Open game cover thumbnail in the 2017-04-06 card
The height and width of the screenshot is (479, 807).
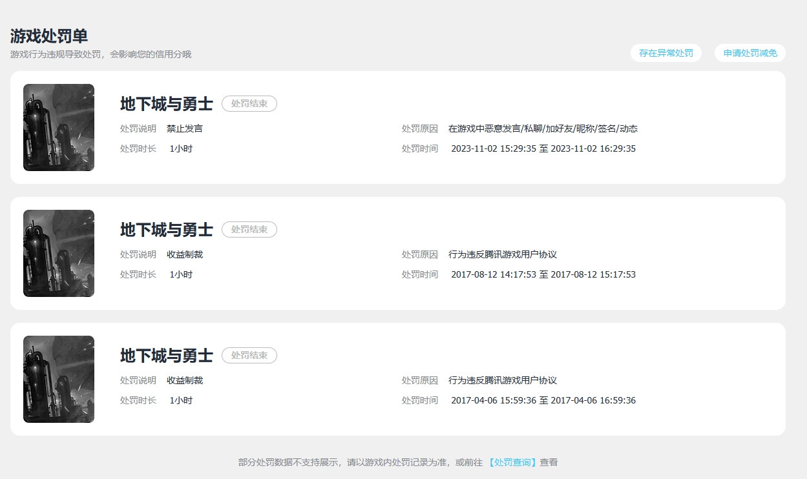click(x=59, y=379)
